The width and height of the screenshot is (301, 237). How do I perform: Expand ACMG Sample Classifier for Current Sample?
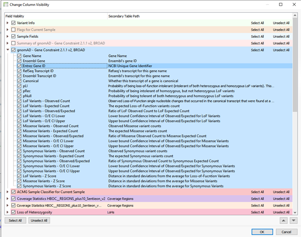(7, 192)
